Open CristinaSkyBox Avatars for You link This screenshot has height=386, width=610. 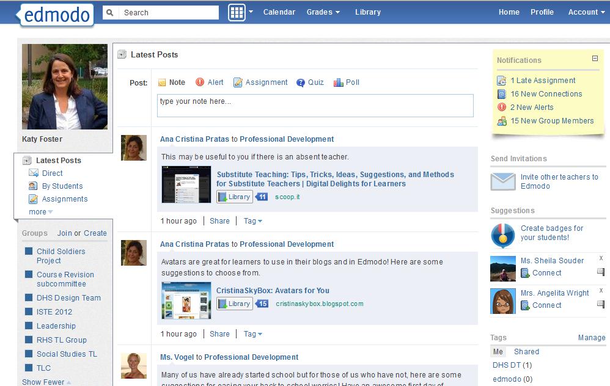[273, 290]
